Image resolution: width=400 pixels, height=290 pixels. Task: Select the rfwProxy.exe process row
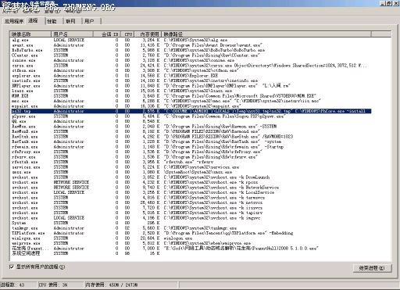(191, 152)
